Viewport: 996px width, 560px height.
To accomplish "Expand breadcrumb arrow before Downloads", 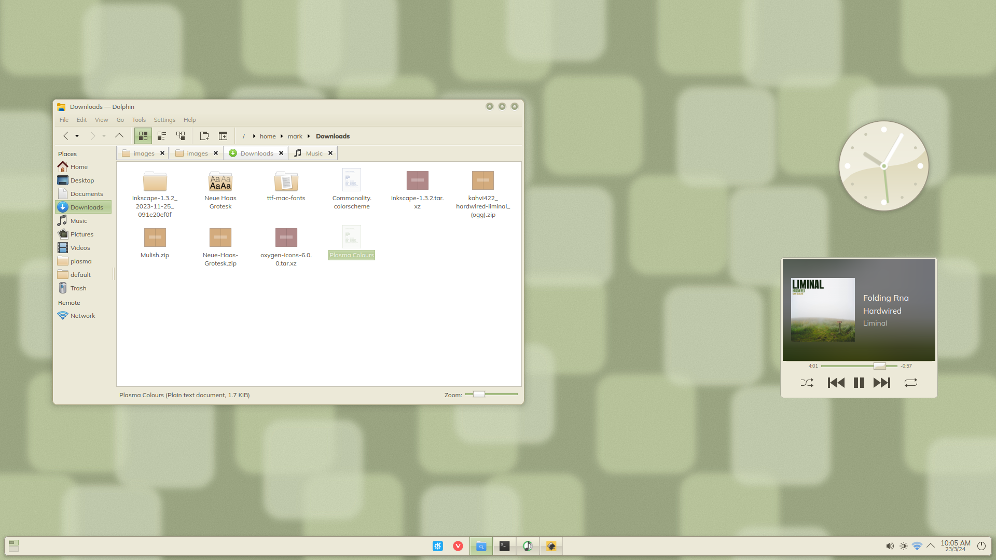I will [x=309, y=136].
